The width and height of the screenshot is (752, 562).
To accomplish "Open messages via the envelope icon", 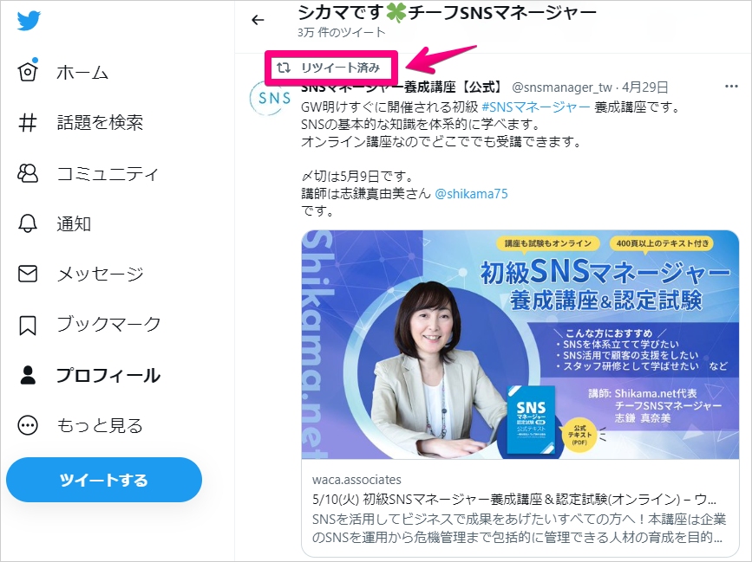I will point(28,274).
